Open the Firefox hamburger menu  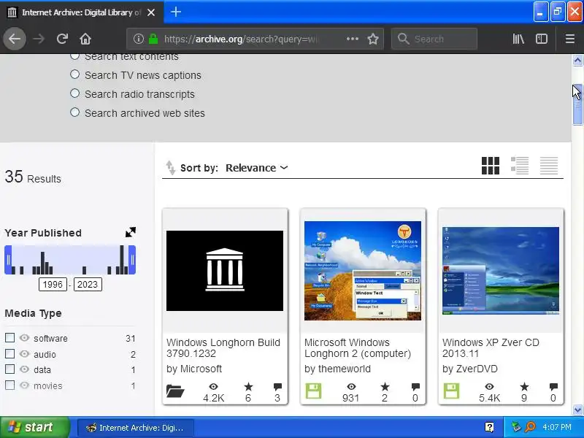pyautogui.click(x=569, y=39)
